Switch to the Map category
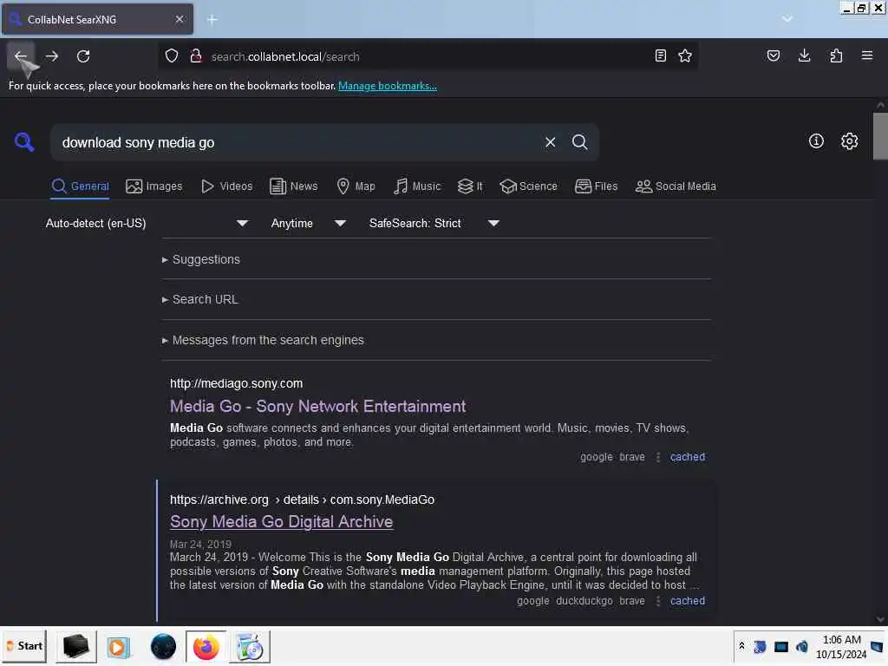 click(x=356, y=186)
